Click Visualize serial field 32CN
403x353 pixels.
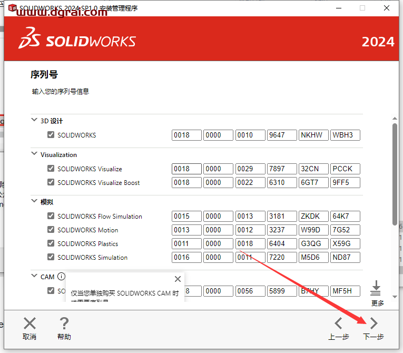click(313, 169)
